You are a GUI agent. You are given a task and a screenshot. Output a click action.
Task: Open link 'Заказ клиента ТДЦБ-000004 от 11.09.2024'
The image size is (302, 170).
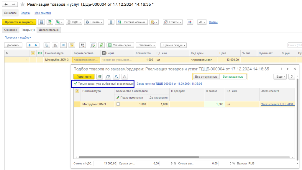click(169, 84)
